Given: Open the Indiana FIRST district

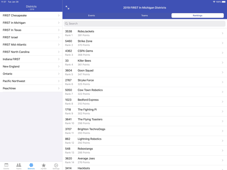Looking at the screenshot, I should click(31, 59).
